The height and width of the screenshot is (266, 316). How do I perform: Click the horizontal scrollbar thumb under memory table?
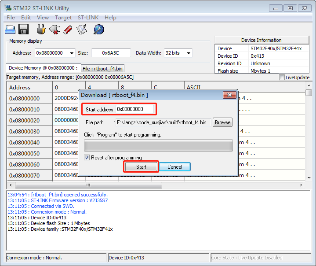pos(88,185)
